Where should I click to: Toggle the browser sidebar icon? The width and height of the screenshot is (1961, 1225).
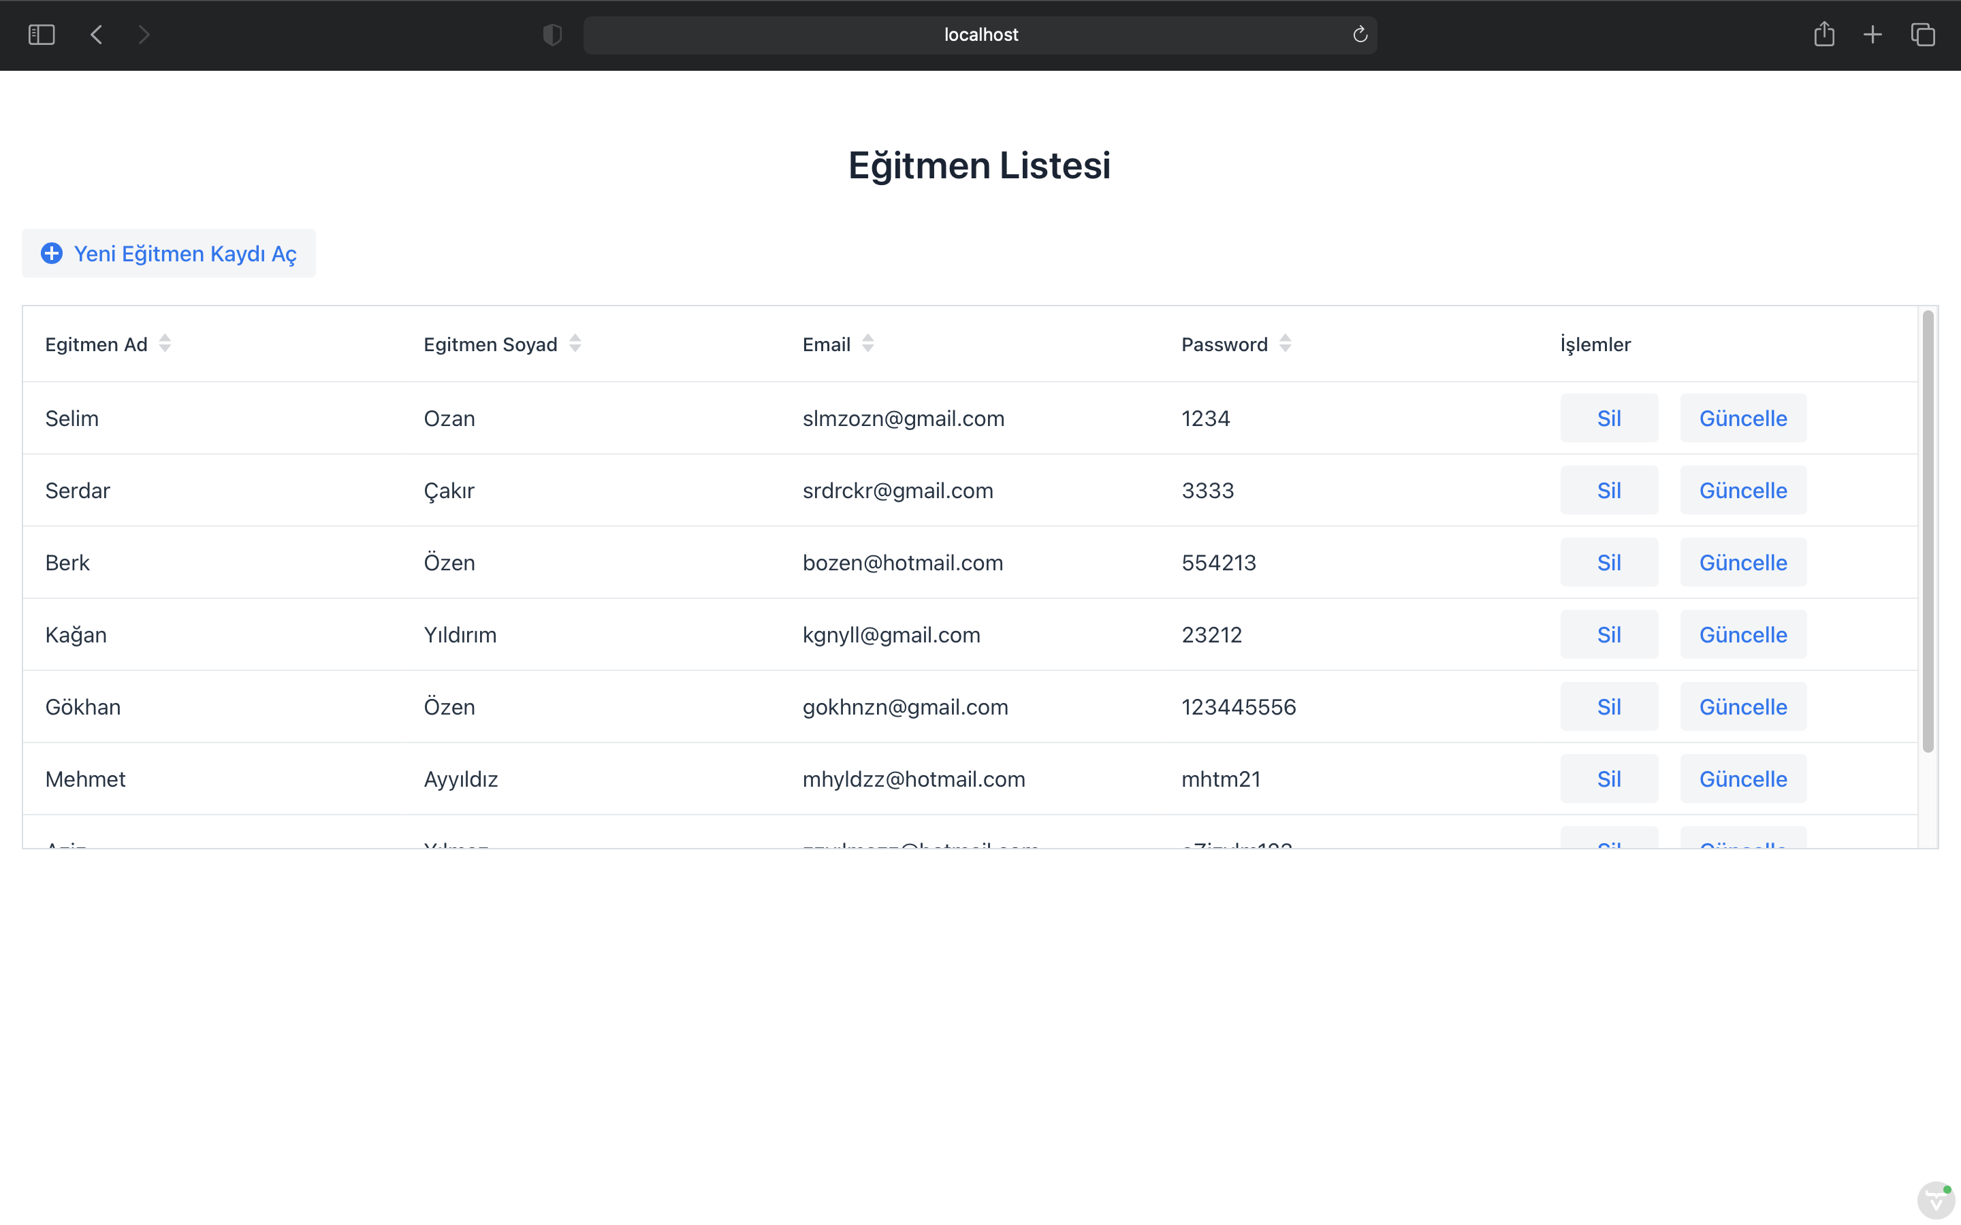42,34
